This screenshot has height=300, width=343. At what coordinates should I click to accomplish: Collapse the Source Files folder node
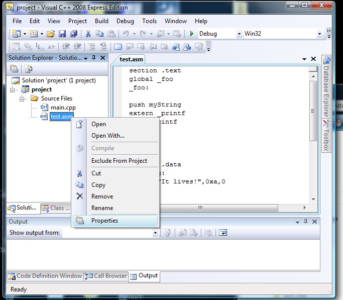[23, 98]
